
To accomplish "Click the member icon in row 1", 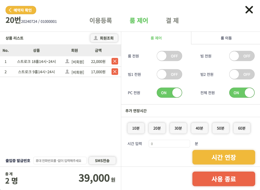I will tap(67, 61).
